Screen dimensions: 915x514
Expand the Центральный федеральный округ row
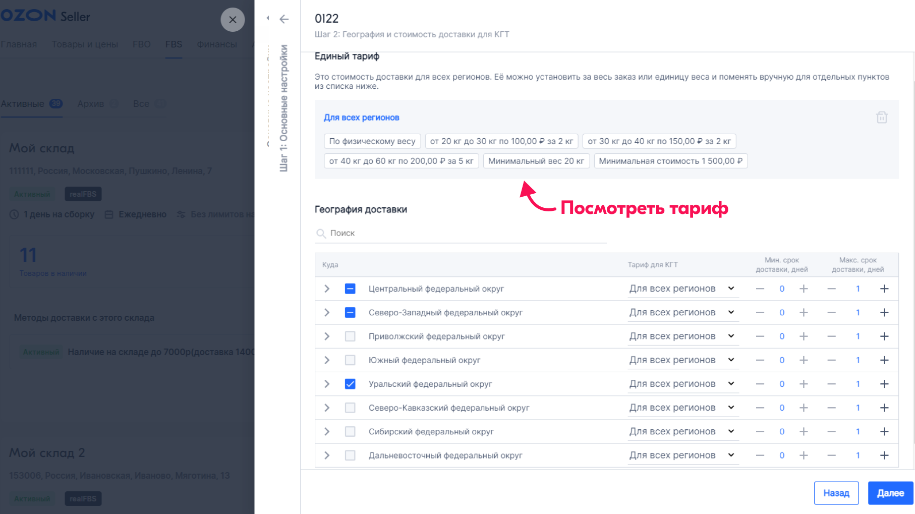327,289
